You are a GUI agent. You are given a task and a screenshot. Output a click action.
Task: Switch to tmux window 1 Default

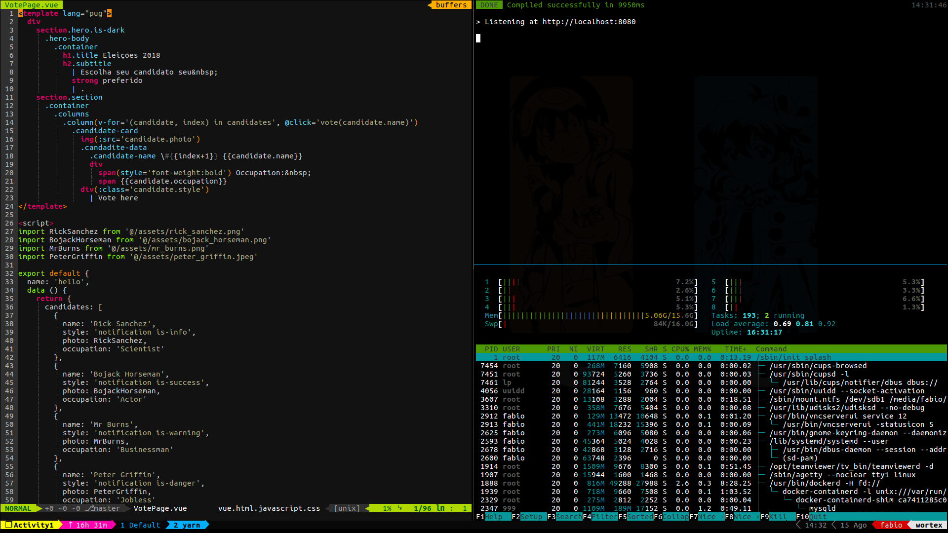(x=140, y=525)
